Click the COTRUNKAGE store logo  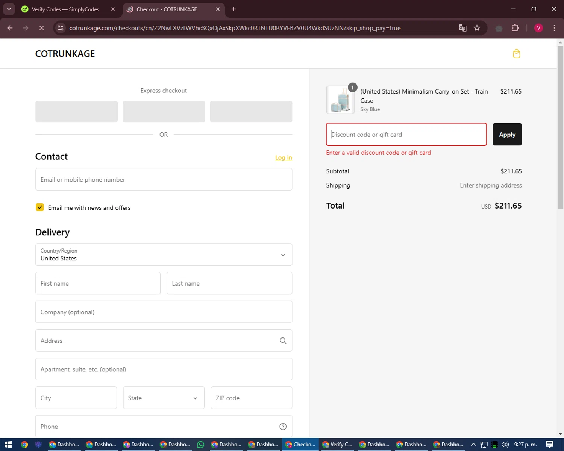point(65,54)
